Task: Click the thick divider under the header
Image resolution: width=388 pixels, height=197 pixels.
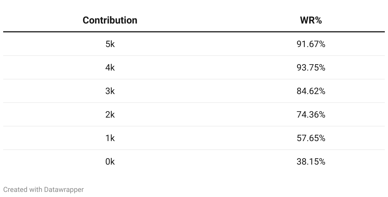Action: click(194, 32)
